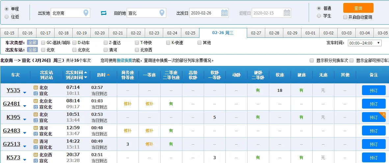Select 往返 round-trip radio button
The height and width of the screenshot is (163, 389).
point(7,17)
